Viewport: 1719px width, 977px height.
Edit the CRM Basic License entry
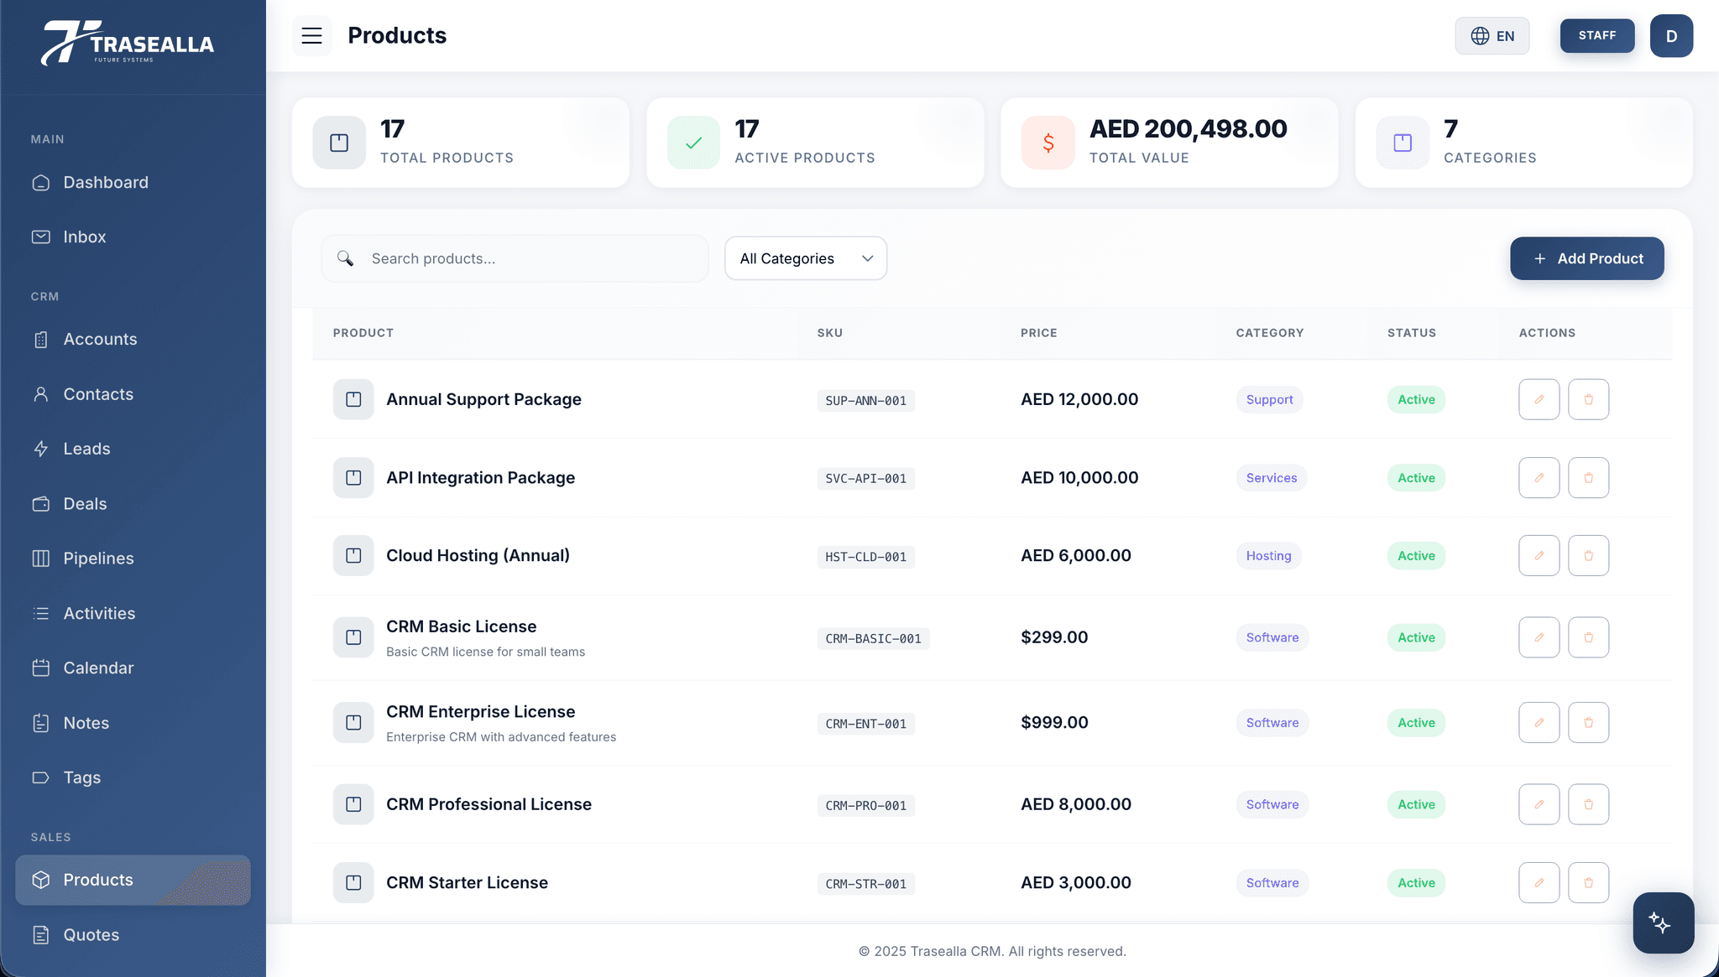(x=1539, y=637)
